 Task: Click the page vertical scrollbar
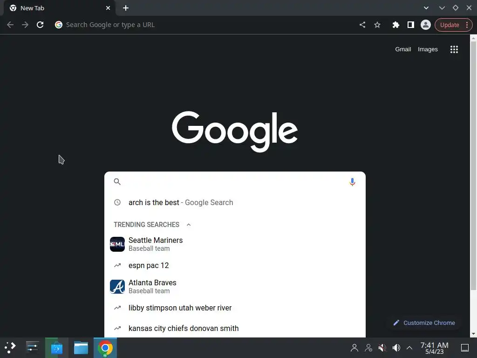(473, 166)
